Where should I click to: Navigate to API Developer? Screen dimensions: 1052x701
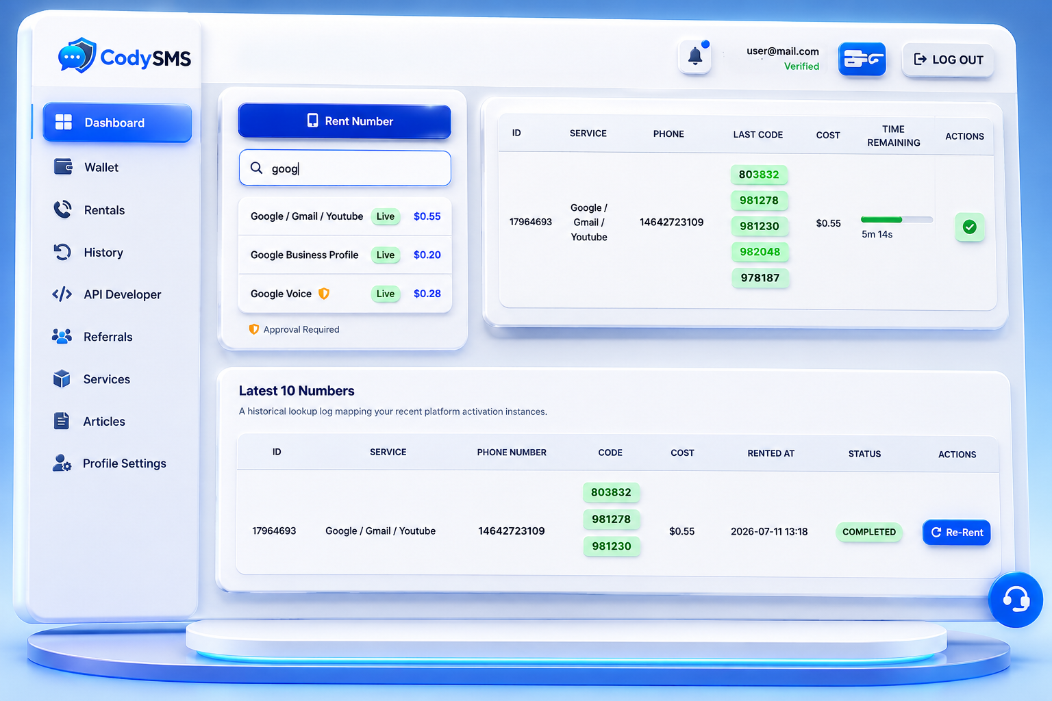point(122,294)
